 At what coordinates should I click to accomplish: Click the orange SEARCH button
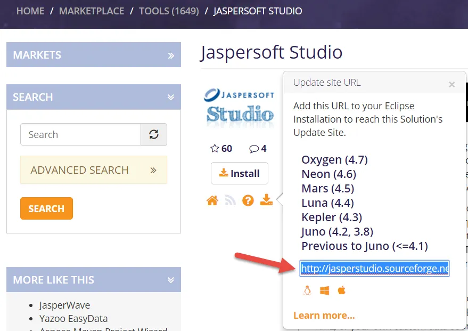coord(46,208)
